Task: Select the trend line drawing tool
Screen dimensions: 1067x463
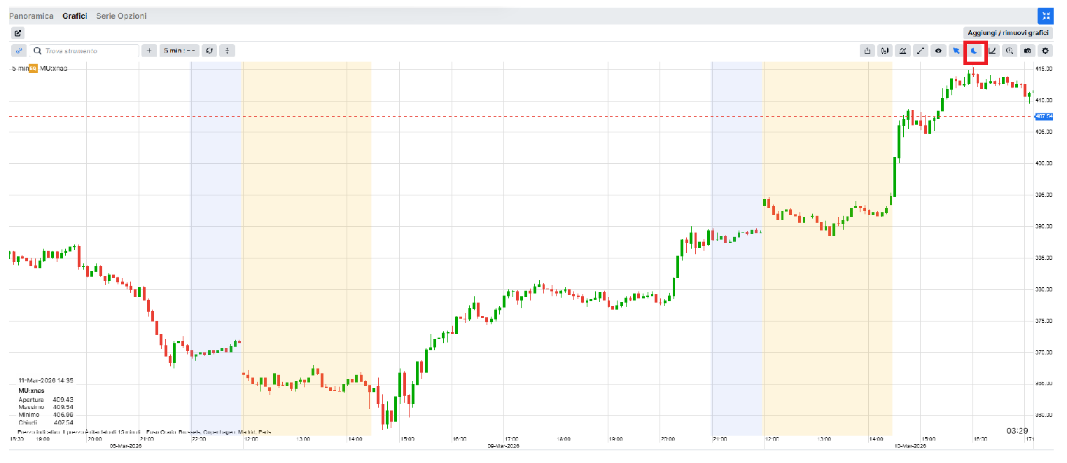Action: click(x=921, y=50)
